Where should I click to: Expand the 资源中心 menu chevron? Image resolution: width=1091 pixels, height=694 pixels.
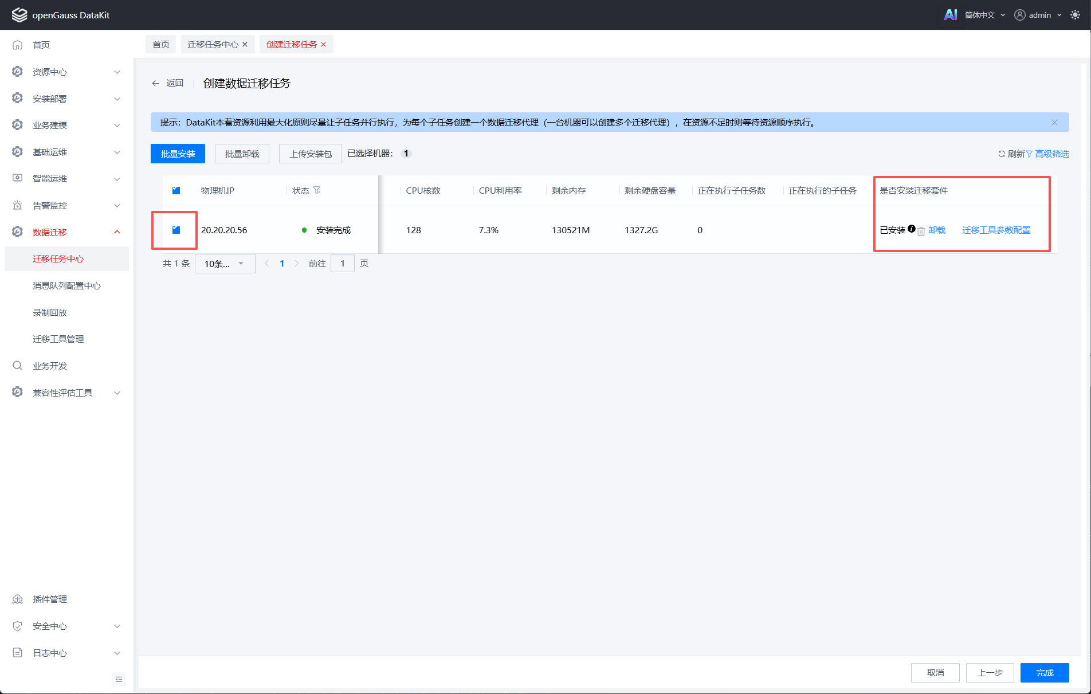[117, 72]
